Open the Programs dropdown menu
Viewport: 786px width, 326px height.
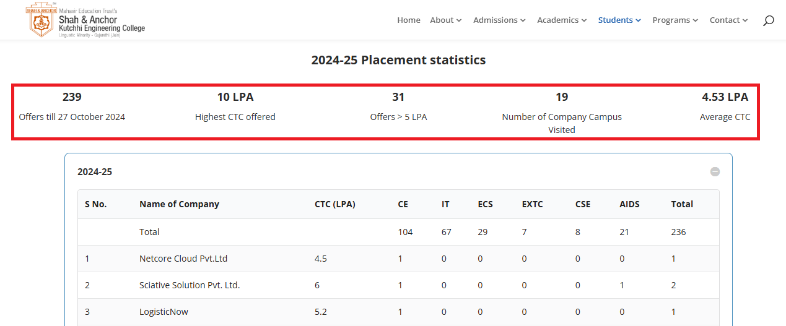(x=675, y=20)
